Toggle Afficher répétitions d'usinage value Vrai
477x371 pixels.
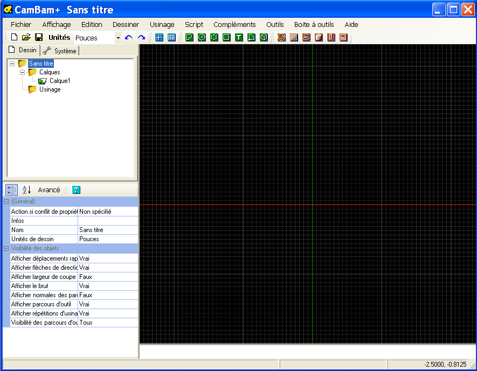[108, 313]
